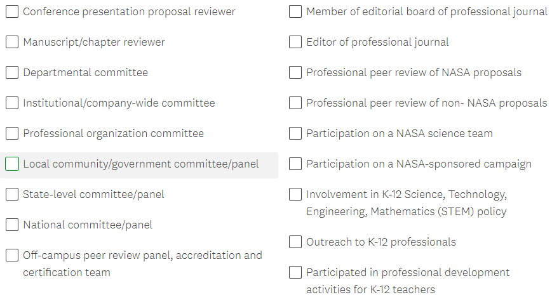Image resolution: width=552 pixels, height=297 pixels.
Task: Check the NASA-sponsored campaign participation checkbox
Action: coord(295,164)
